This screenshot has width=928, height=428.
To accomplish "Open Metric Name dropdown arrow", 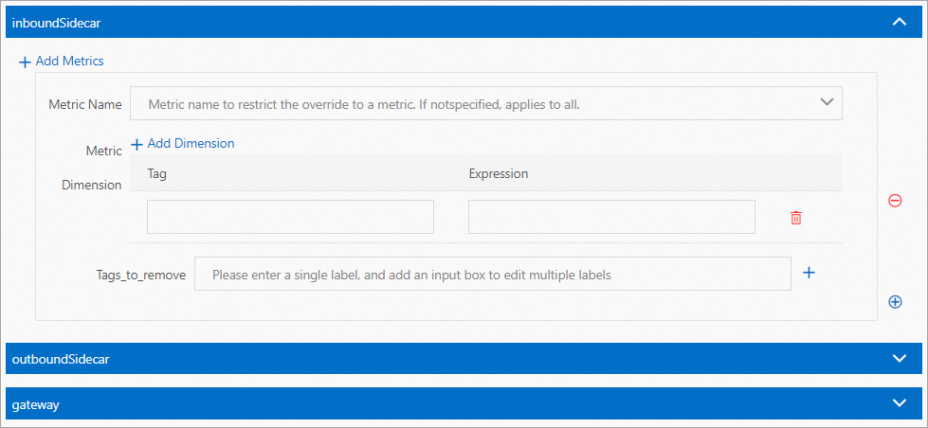I will (826, 101).
